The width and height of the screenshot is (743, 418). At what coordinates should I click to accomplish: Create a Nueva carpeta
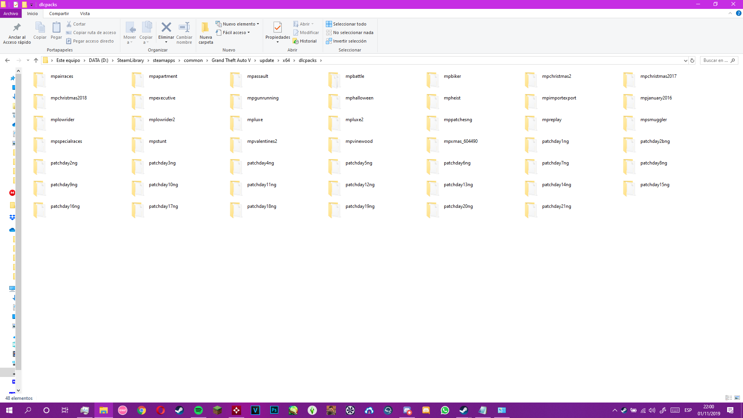tap(205, 33)
